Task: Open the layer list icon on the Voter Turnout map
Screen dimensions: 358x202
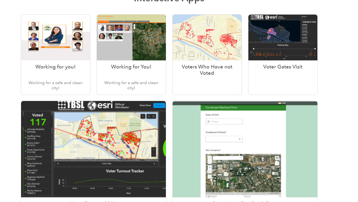Action: click(x=154, y=116)
